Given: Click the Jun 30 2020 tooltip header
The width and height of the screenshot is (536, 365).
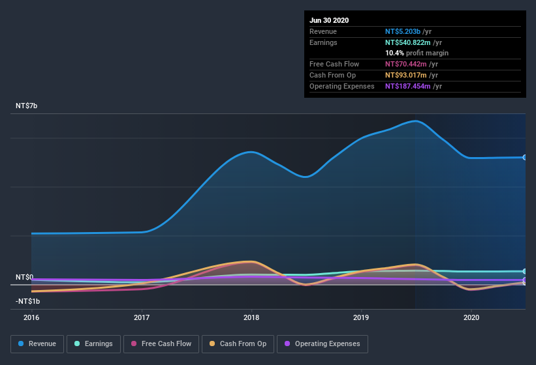Looking at the screenshot, I should click(329, 20).
